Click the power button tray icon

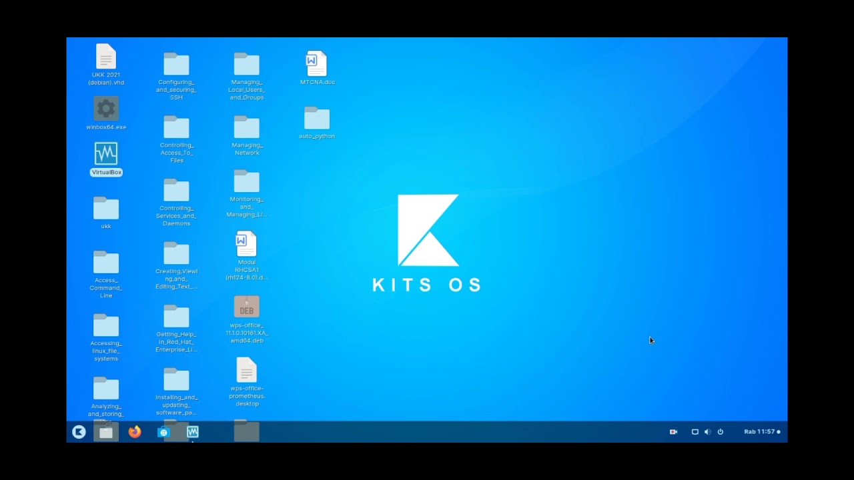click(720, 432)
